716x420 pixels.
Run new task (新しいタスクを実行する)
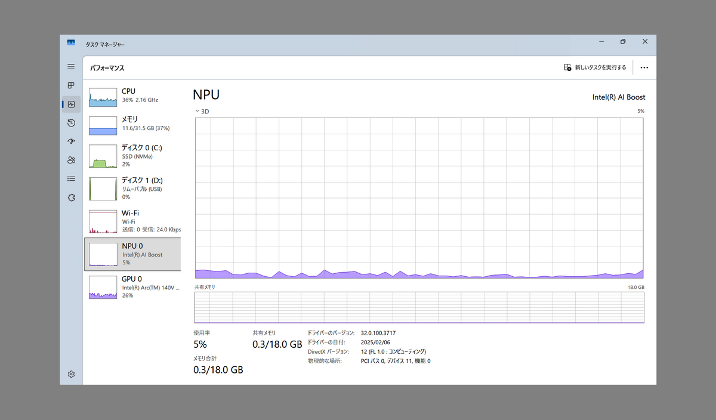point(595,67)
